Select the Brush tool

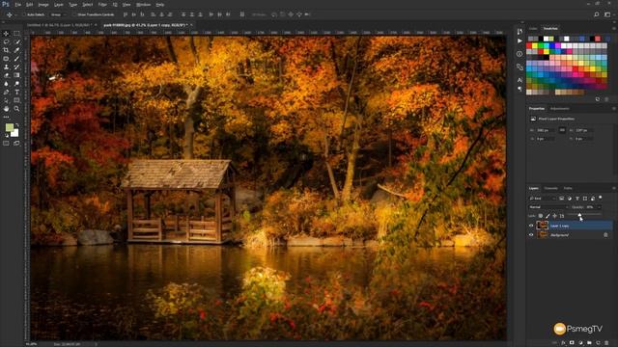16,59
